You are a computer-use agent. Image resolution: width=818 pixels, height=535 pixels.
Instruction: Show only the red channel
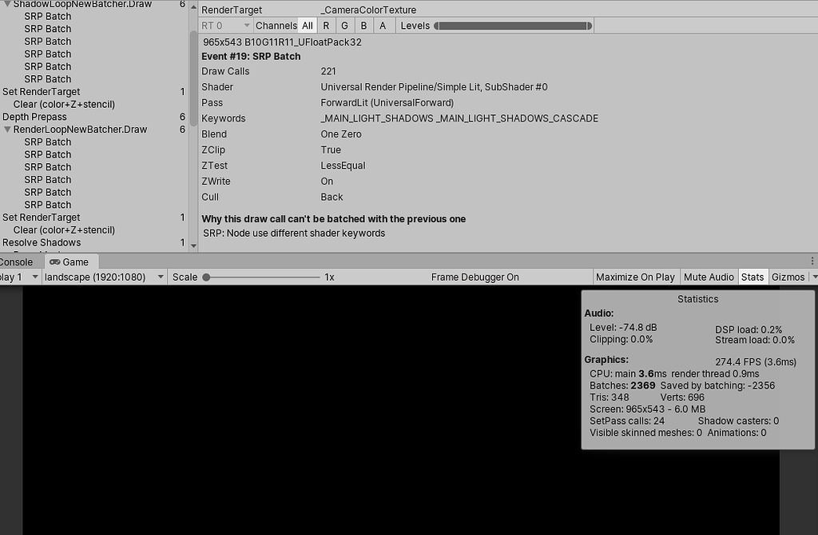[325, 25]
